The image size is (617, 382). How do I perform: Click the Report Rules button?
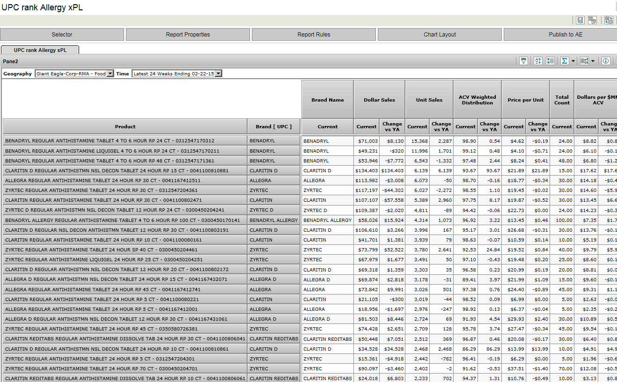coord(314,35)
